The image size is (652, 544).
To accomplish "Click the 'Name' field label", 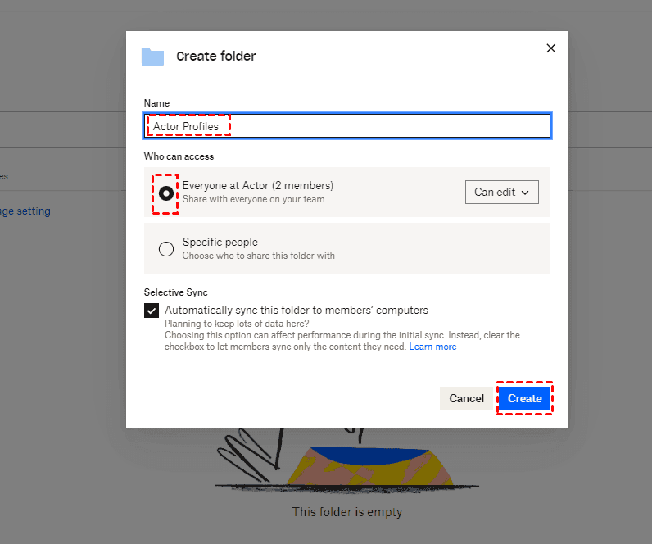I will 156,103.
